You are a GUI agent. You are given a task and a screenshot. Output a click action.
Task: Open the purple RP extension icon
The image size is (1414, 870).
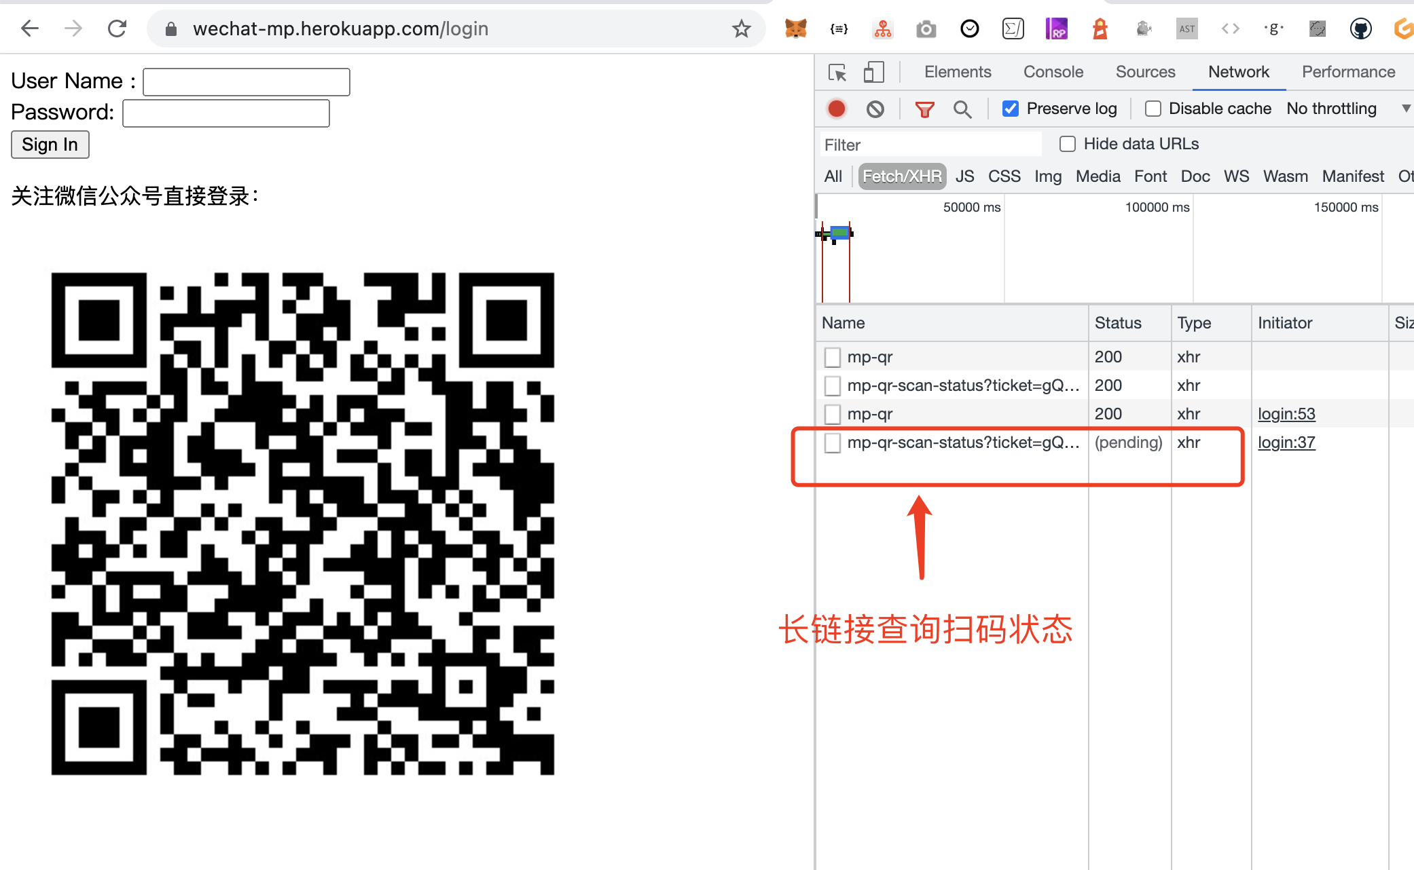click(x=1056, y=29)
